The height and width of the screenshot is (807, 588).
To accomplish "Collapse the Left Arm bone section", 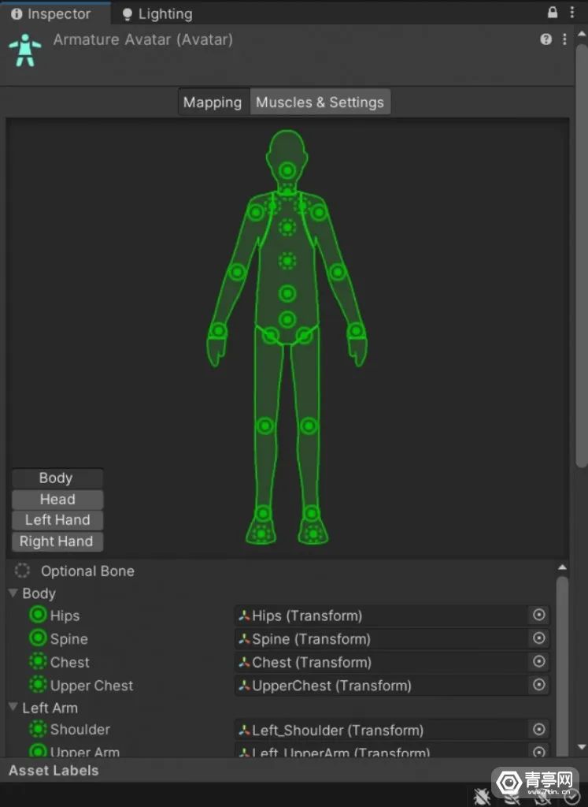I will point(14,707).
